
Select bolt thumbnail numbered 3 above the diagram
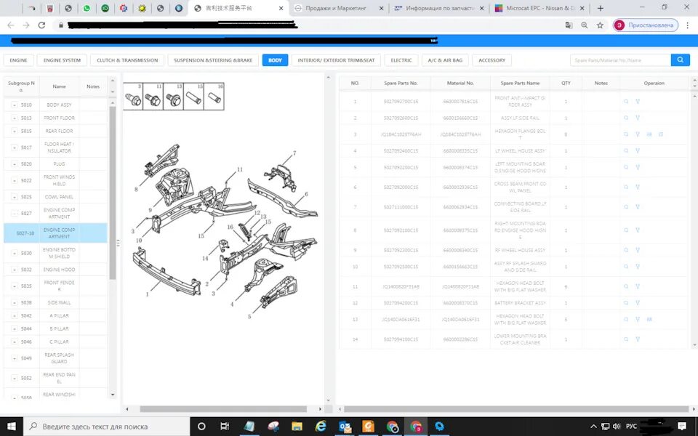click(133, 96)
